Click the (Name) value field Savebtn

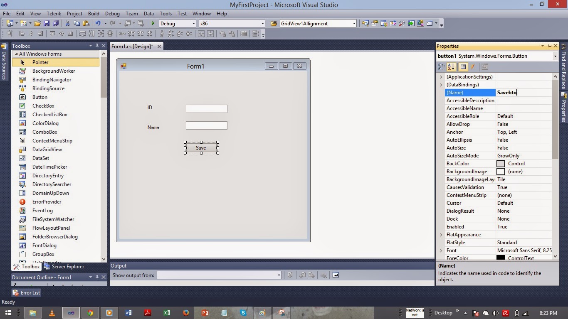(524, 93)
